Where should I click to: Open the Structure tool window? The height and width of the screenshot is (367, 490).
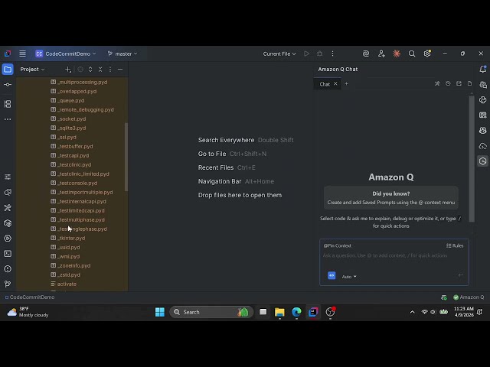(8, 104)
